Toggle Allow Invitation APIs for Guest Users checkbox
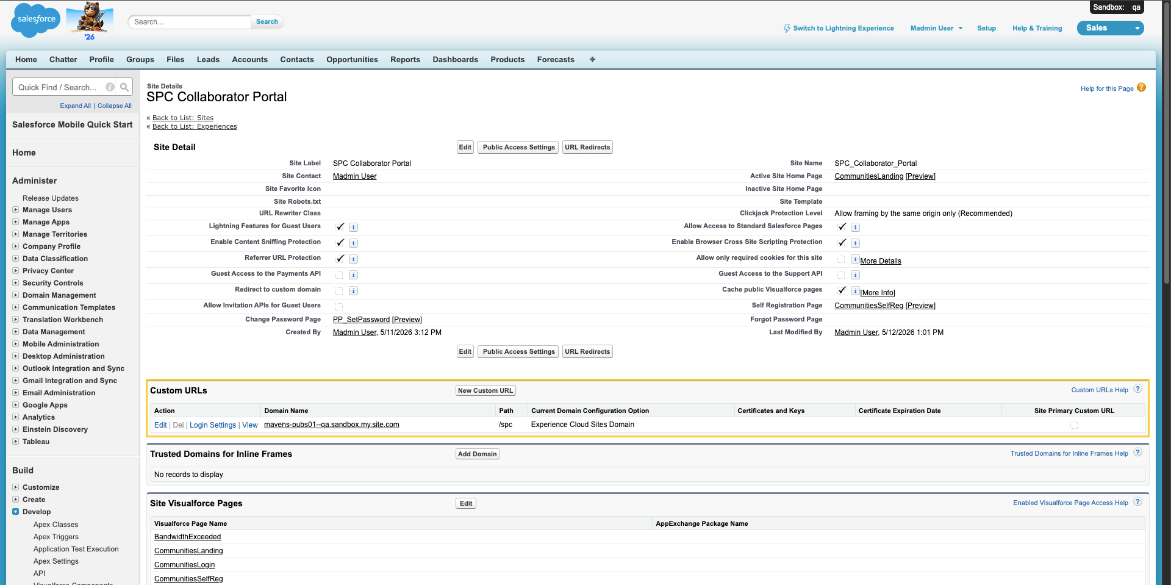 click(339, 307)
